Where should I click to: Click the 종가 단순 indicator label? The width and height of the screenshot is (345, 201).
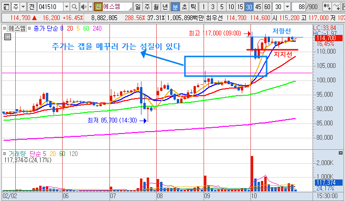46,28
